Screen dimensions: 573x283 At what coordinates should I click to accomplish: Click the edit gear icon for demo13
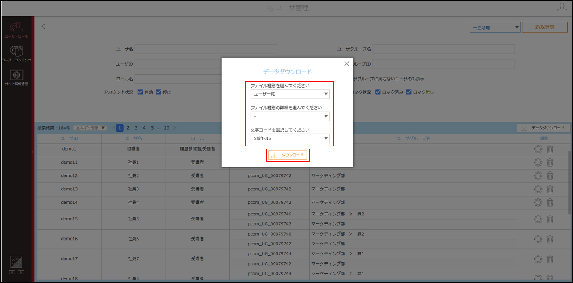coord(538,189)
